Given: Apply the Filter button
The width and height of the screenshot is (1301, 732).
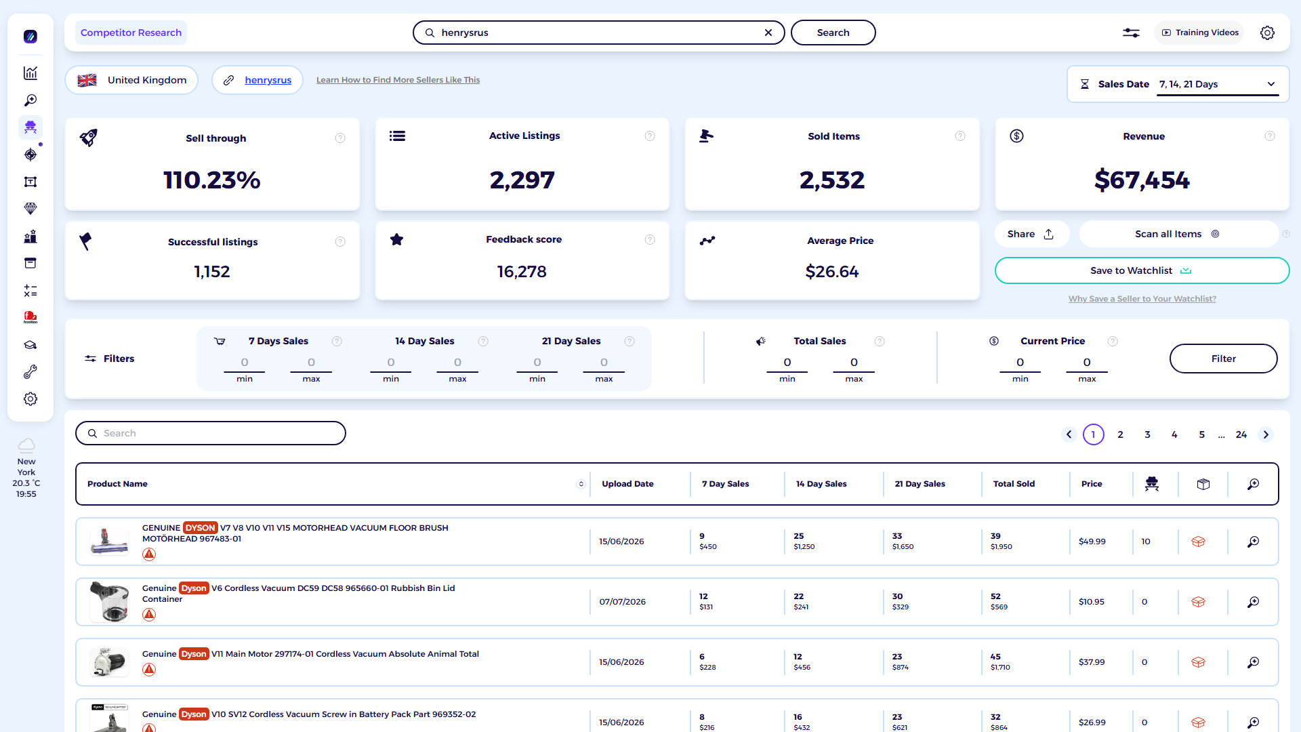Looking at the screenshot, I should 1223,359.
